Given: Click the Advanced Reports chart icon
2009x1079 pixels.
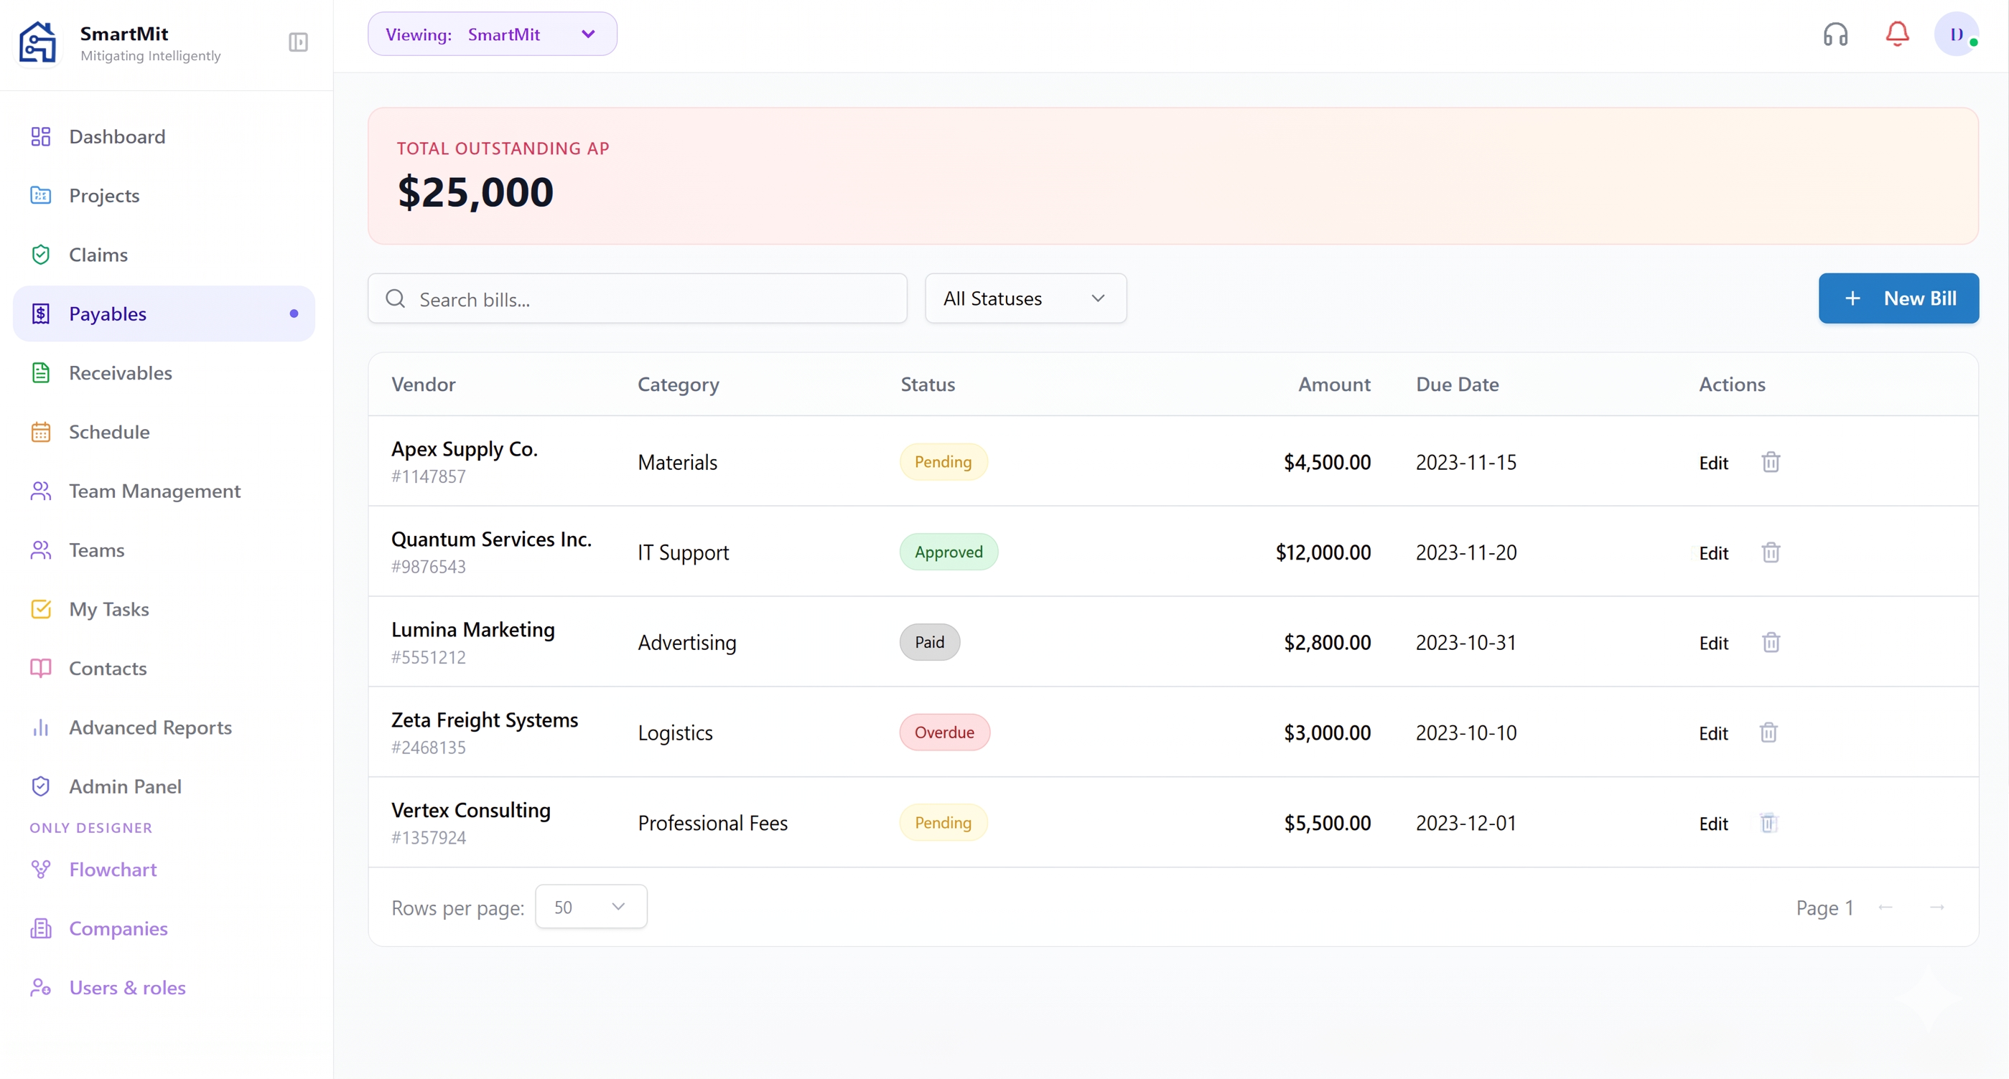Looking at the screenshot, I should pos(40,727).
